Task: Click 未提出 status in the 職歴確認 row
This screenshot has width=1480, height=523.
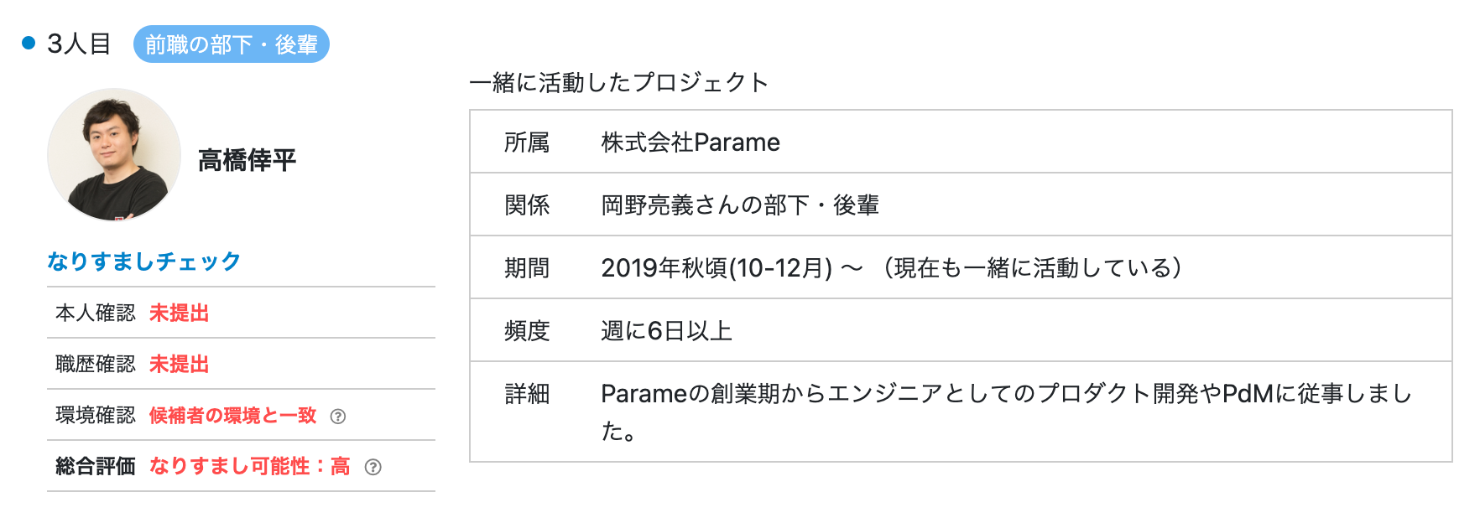Action: [x=179, y=365]
